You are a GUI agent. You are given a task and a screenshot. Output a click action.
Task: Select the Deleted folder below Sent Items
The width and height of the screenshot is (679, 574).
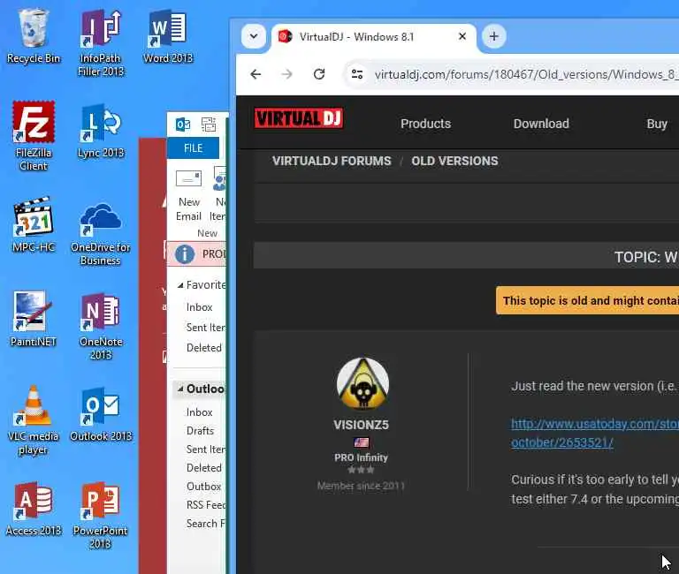point(204,468)
